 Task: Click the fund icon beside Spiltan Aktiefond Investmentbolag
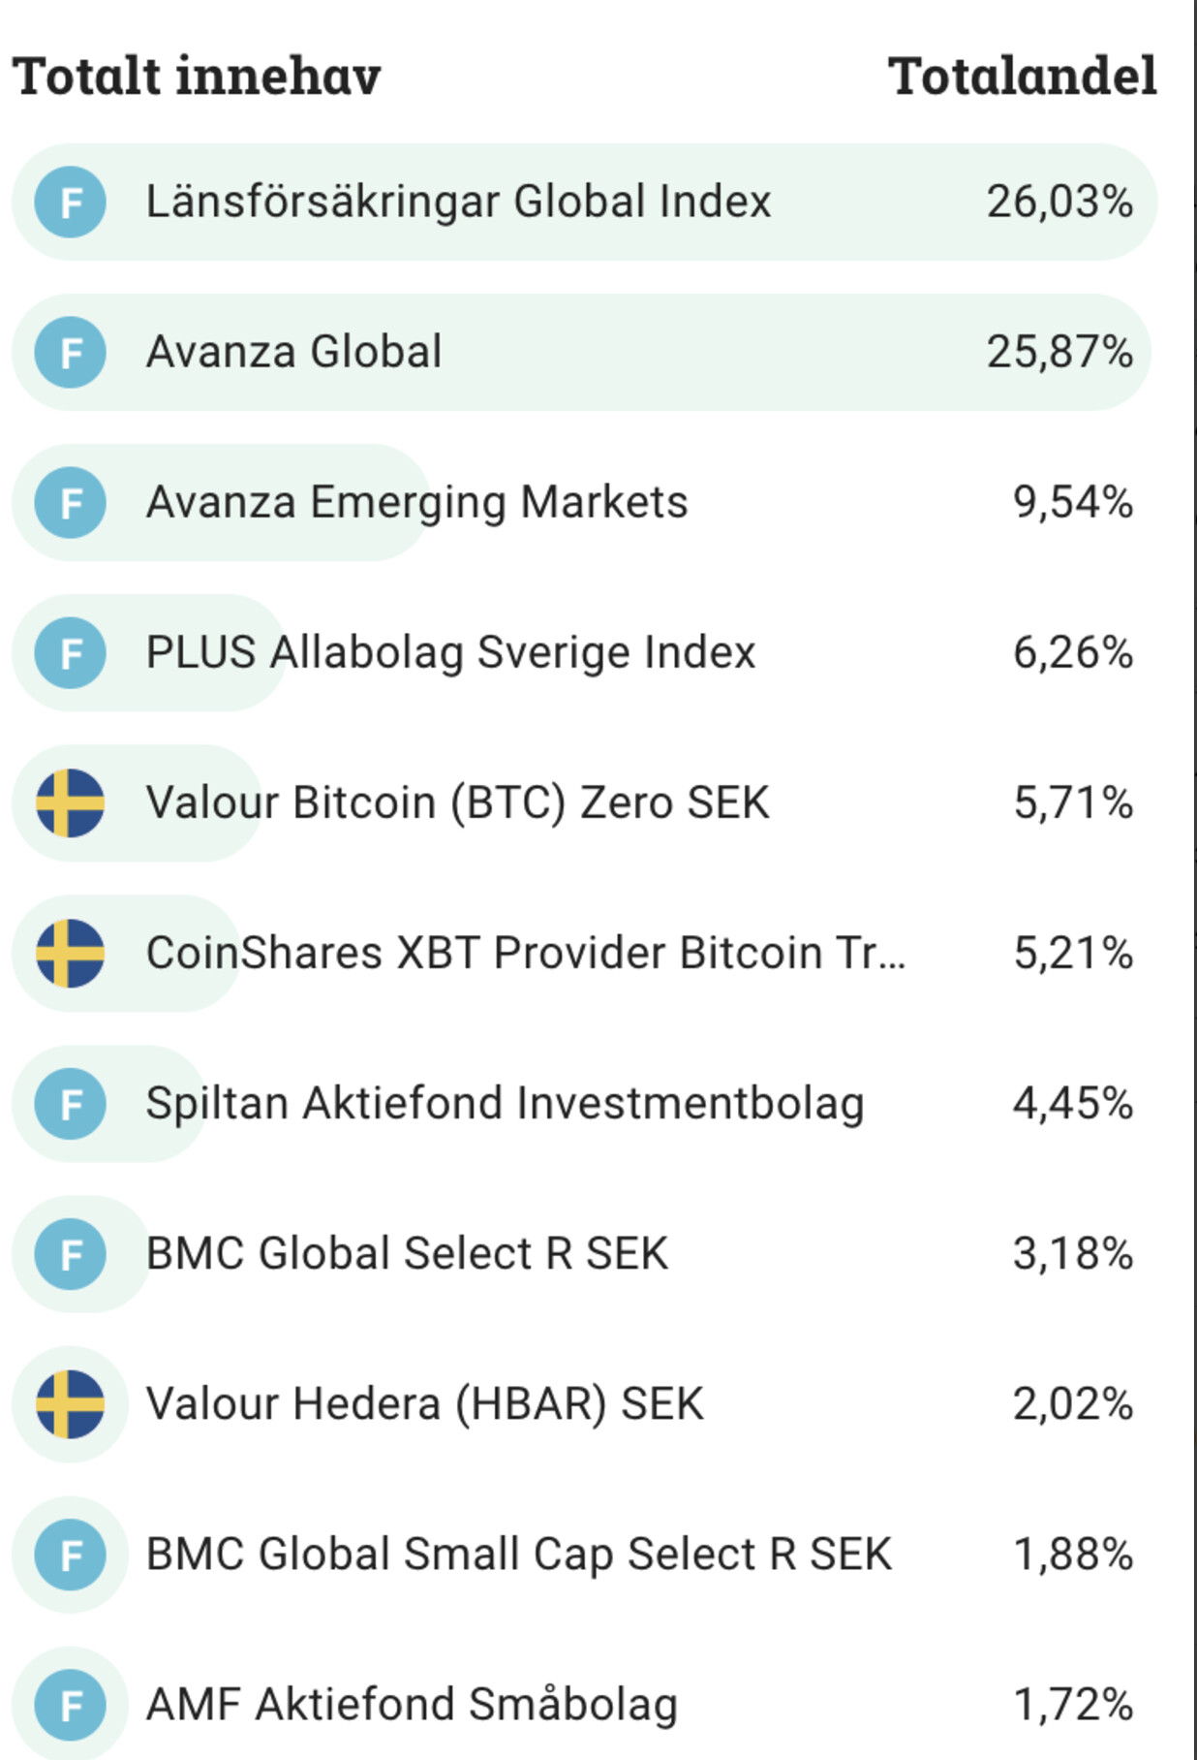pyautogui.click(x=70, y=1104)
